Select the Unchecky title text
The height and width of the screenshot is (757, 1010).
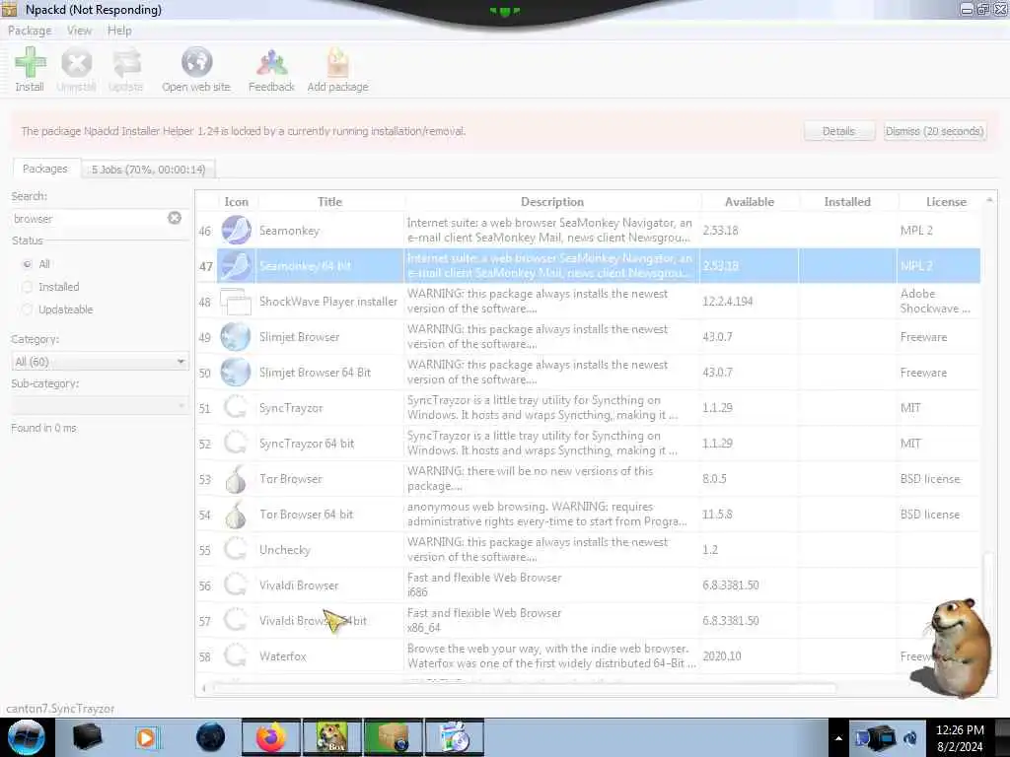coord(285,550)
